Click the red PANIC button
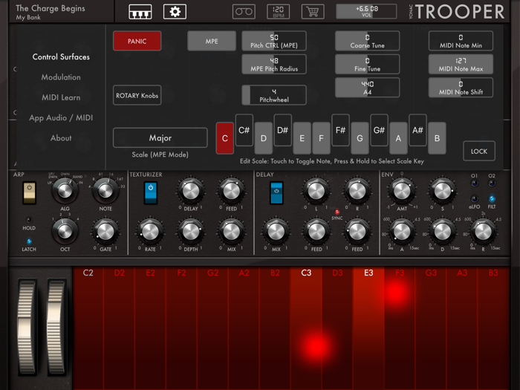This screenshot has height=390, width=520. point(137,41)
